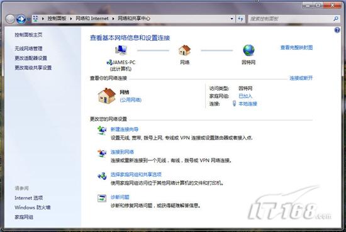Select the 网络和 Internet breadcrumb
This screenshot has height=232, width=346.
(x=92, y=18)
